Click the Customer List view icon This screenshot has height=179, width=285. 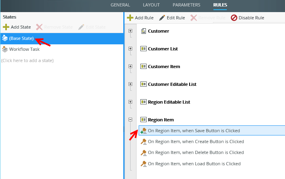click(x=143, y=49)
